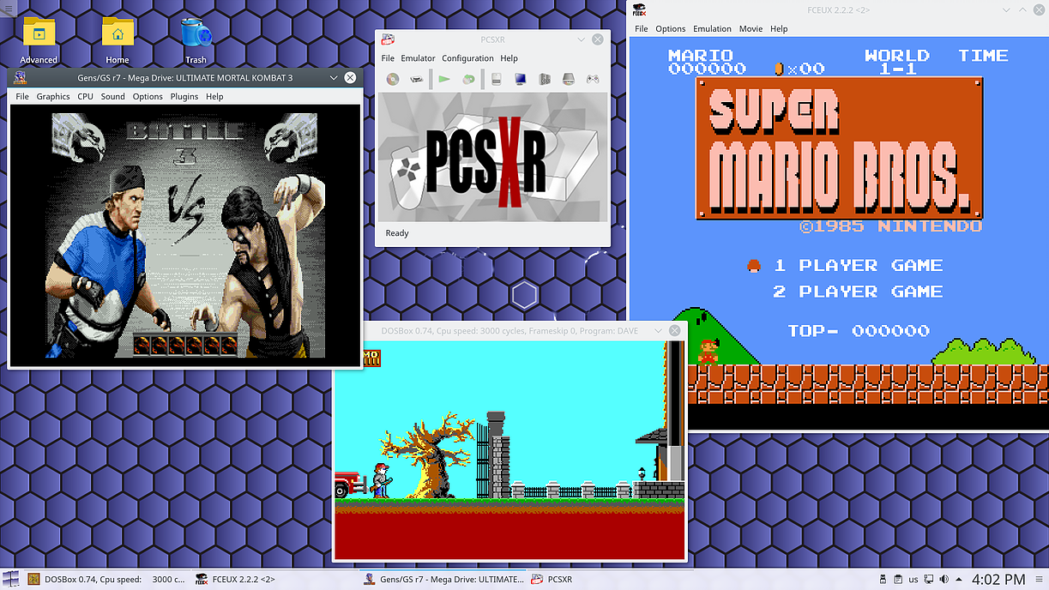Switch to DOSBox taskbar entry
The height and width of the screenshot is (590, 1049).
point(106,579)
